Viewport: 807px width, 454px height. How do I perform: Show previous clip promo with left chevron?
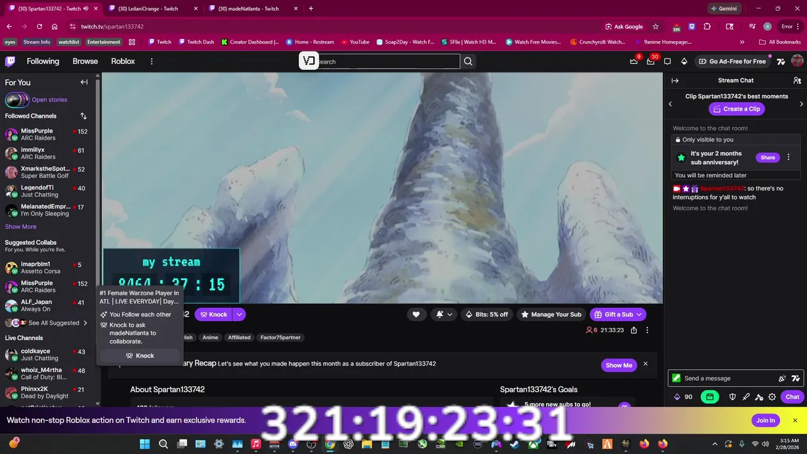point(670,104)
